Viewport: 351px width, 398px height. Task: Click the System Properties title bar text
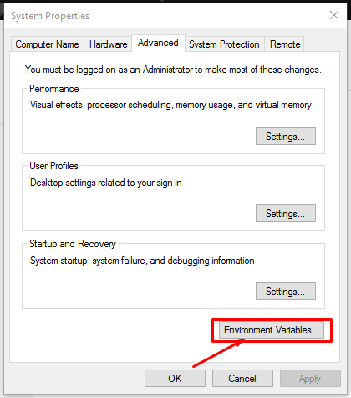tap(50, 16)
